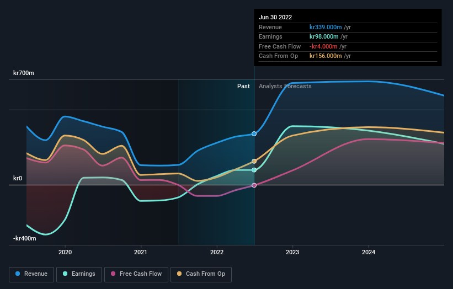This screenshot has height=289, width=453.
Task: Click the kr98.000m earnings value in tooltip
Action: (324, 36)
